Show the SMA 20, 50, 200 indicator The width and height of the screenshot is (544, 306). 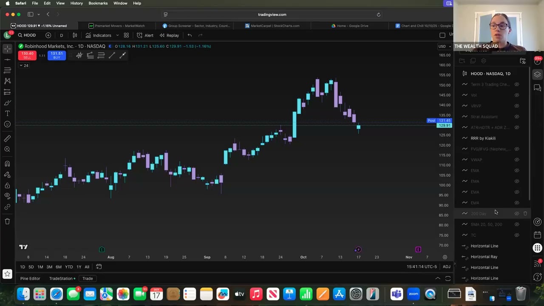tap(517, 224)
